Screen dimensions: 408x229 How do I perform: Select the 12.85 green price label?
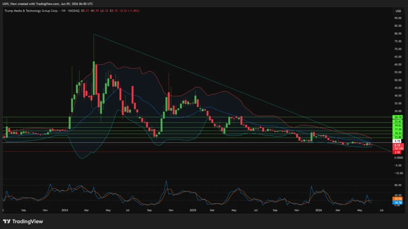398,137
